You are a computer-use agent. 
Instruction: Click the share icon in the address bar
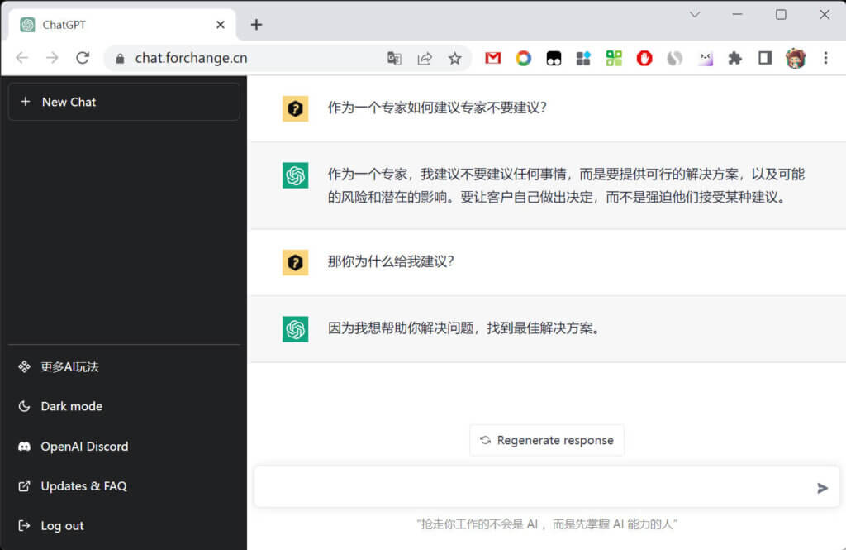(x=425, y=58)
